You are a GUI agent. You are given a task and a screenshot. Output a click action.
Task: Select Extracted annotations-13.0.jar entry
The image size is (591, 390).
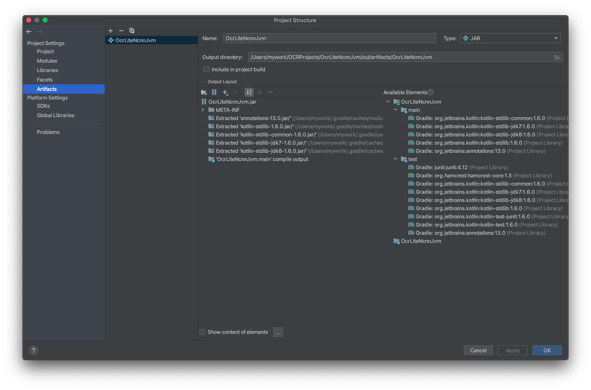295,118
